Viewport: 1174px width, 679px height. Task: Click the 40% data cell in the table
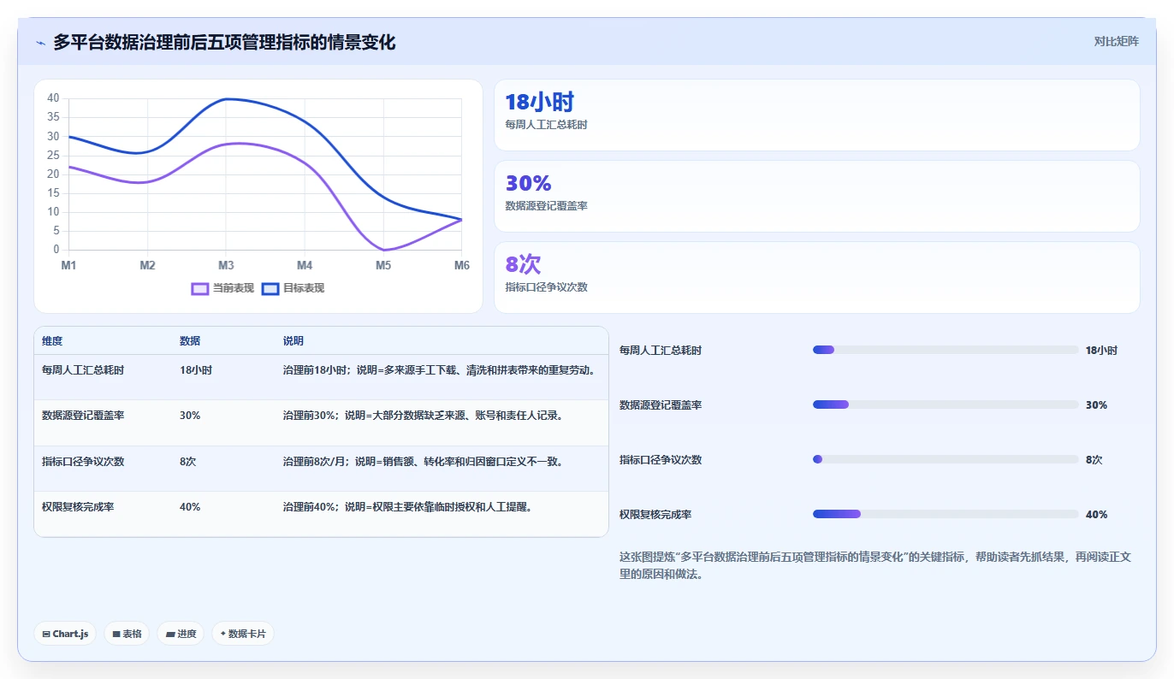pyautogui.click(x=190, y=506)
